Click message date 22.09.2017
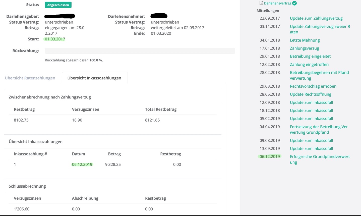Viewport: 361px width, 216px height. pos(270,18)
